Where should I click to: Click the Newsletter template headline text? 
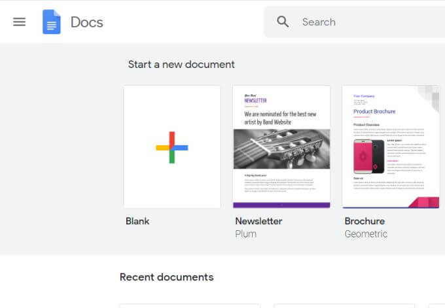(279, 118)
